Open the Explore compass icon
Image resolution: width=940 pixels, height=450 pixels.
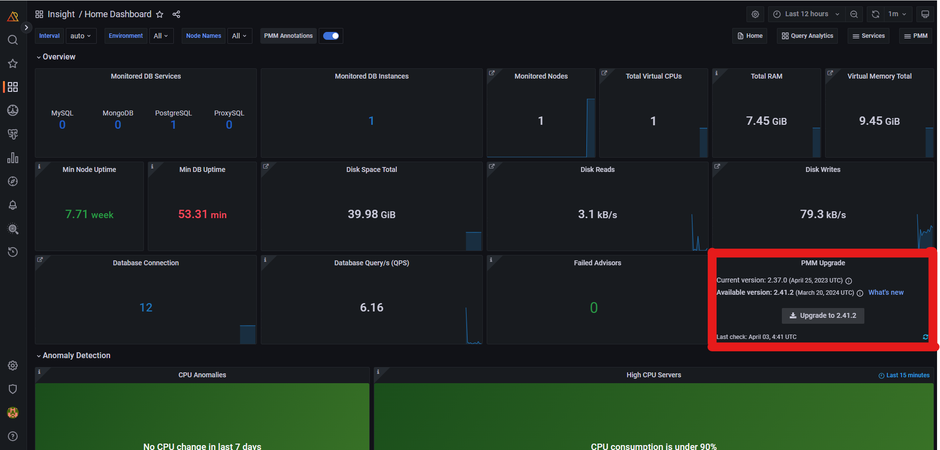tap(13, 181)
